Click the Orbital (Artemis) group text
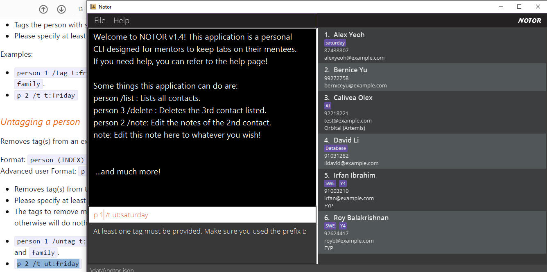Screen dimensions: 547x272 (345, 128)
